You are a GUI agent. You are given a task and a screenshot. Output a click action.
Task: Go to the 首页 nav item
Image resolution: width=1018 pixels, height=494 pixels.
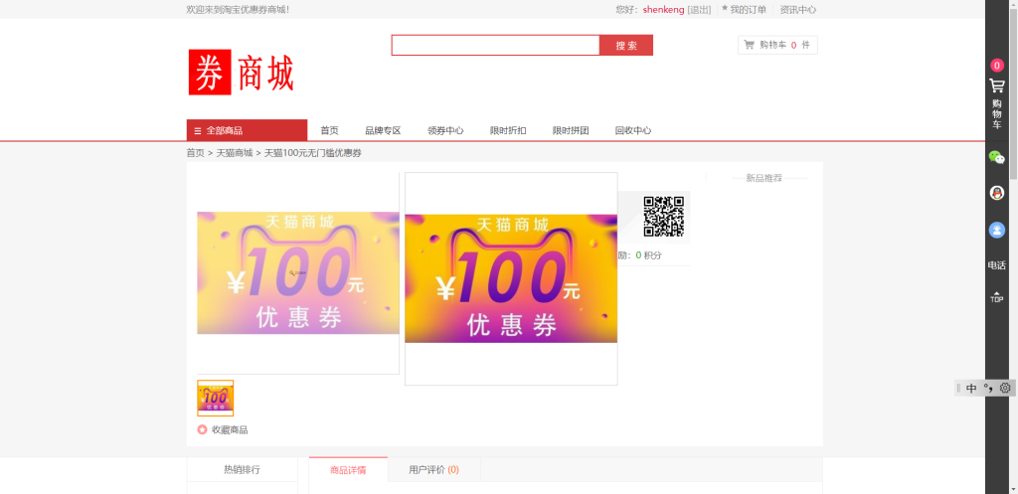tap(329, 130)
